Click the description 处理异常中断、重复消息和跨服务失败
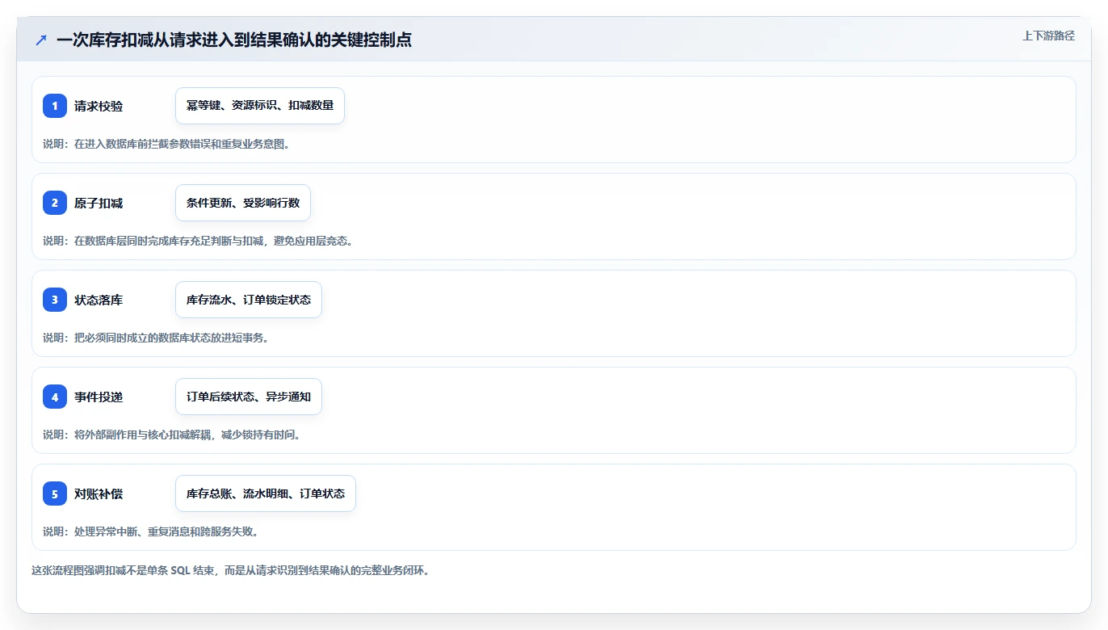This screenshot has height=630, width=1108. [x=150, y=531]
